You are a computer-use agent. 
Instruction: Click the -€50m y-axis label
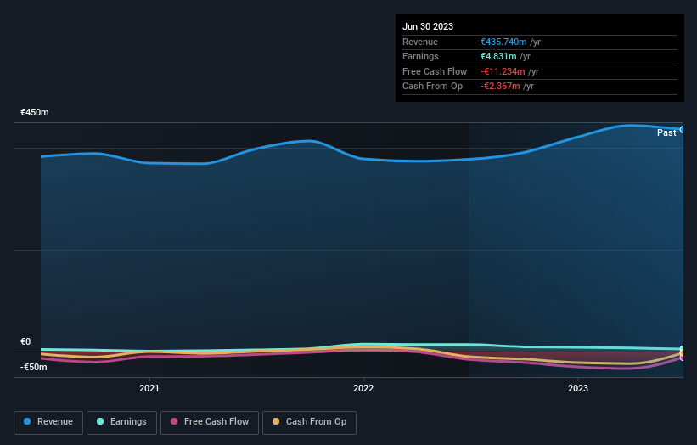pyautogui.click(x=34, y=367)
